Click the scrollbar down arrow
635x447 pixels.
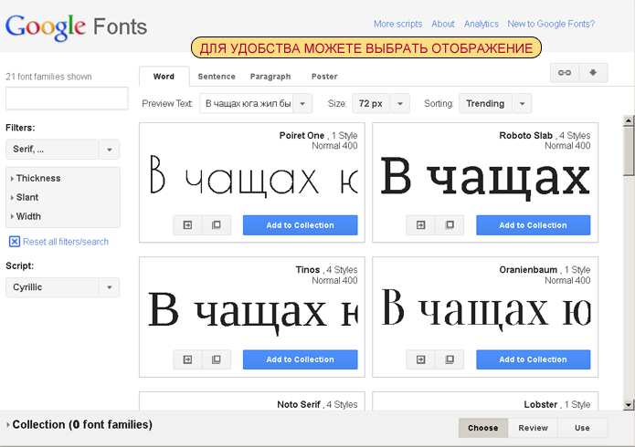[628, 404]
